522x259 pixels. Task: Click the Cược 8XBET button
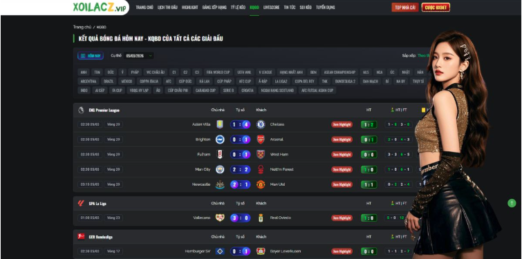[436, 8]
